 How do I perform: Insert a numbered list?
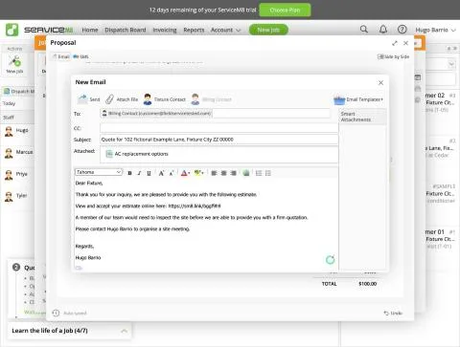coord(259,173)
